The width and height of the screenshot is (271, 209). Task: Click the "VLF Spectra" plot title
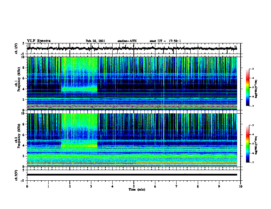point(39,41)
